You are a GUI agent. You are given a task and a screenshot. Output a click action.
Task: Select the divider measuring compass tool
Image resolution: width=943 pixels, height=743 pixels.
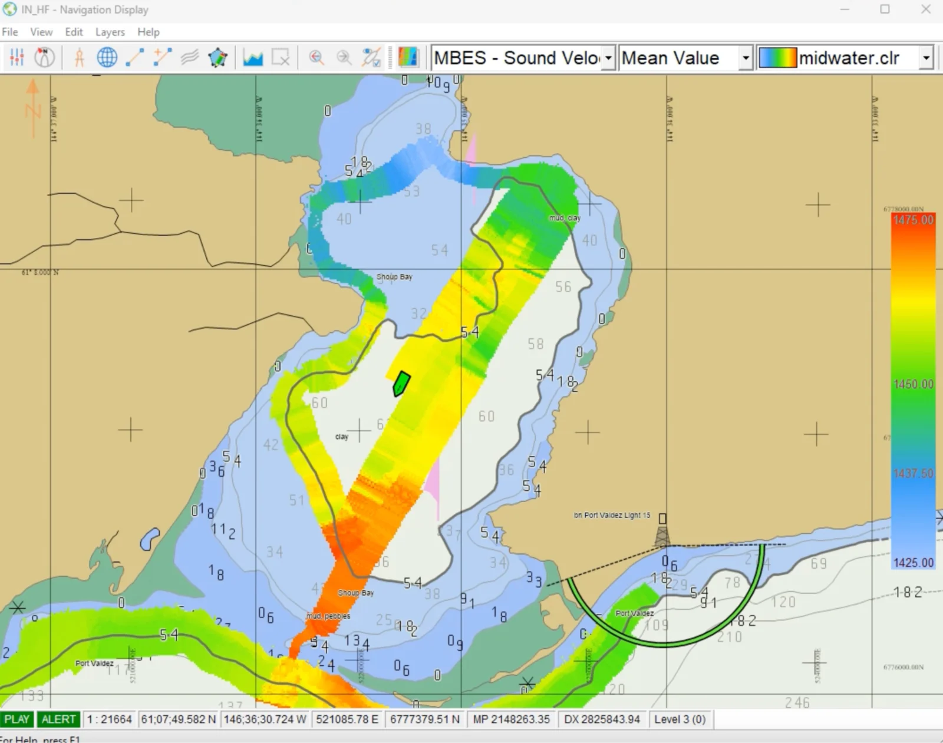tap(79, 58)
